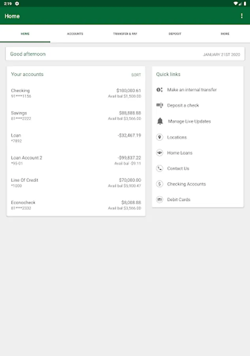The image size is (250, 356).
Task: Switch to the Accounts tab
Action: point(75,34)
